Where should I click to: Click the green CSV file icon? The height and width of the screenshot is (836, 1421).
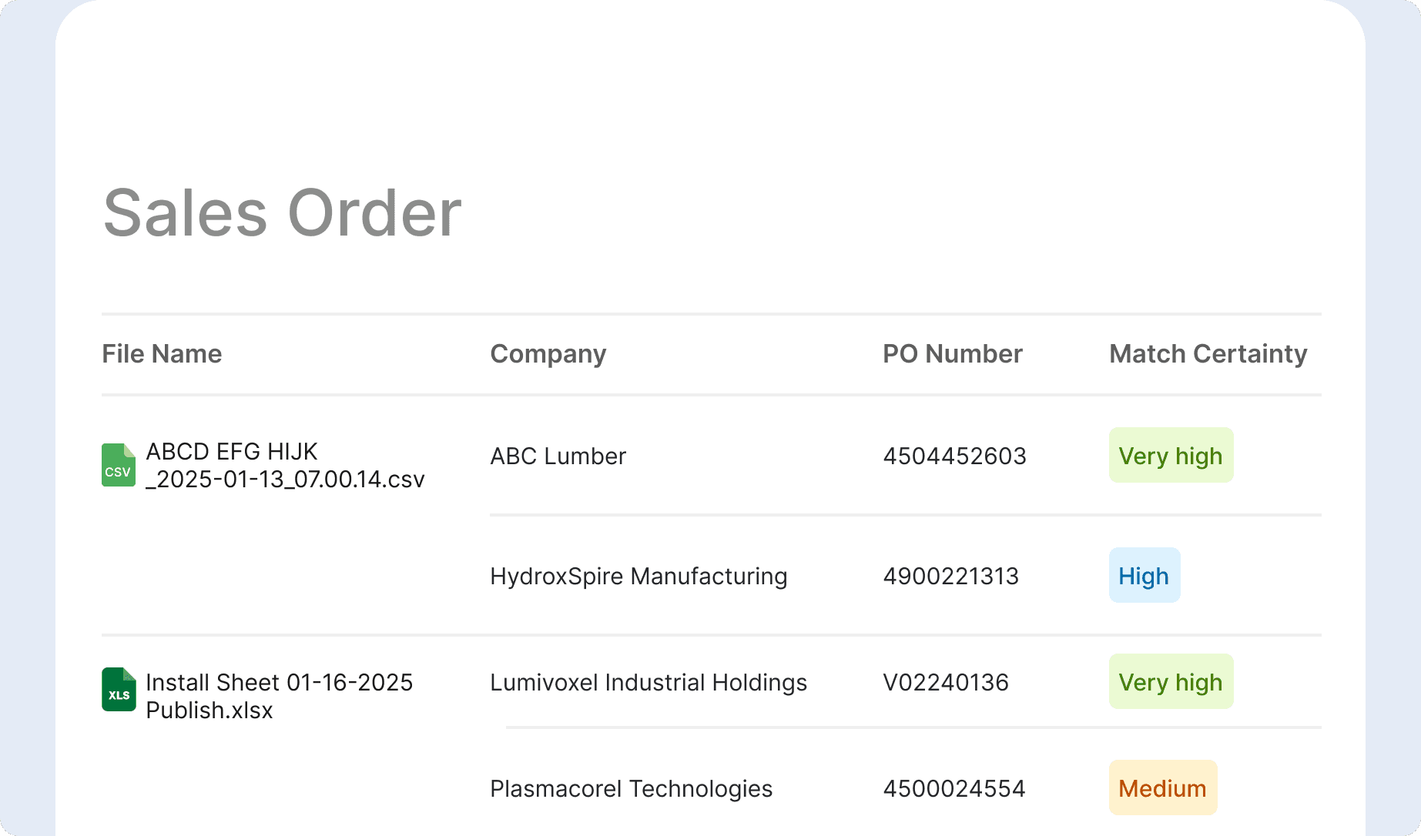[119, 465]
